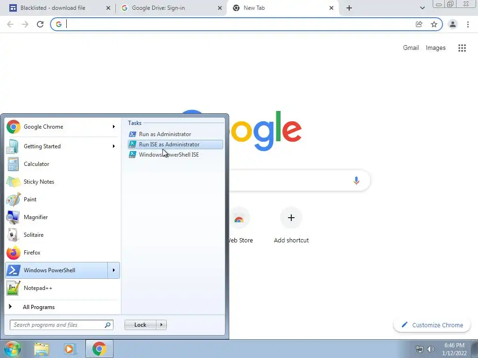
Task: Click the Lock button
Action: tap(140, 325)
